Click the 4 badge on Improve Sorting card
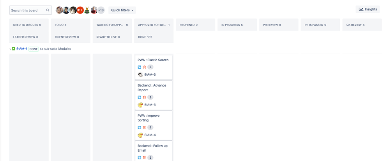Viewport: 389px width, 161px height. [150, 128]
